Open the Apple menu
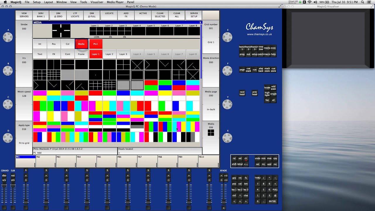Screen dimensions: 375x211 (5, 2)
